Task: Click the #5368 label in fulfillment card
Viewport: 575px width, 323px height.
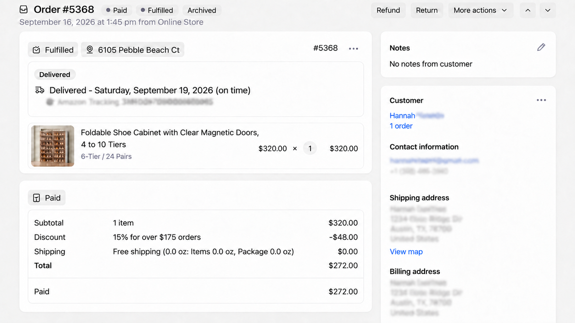Action: coord(325,48)
